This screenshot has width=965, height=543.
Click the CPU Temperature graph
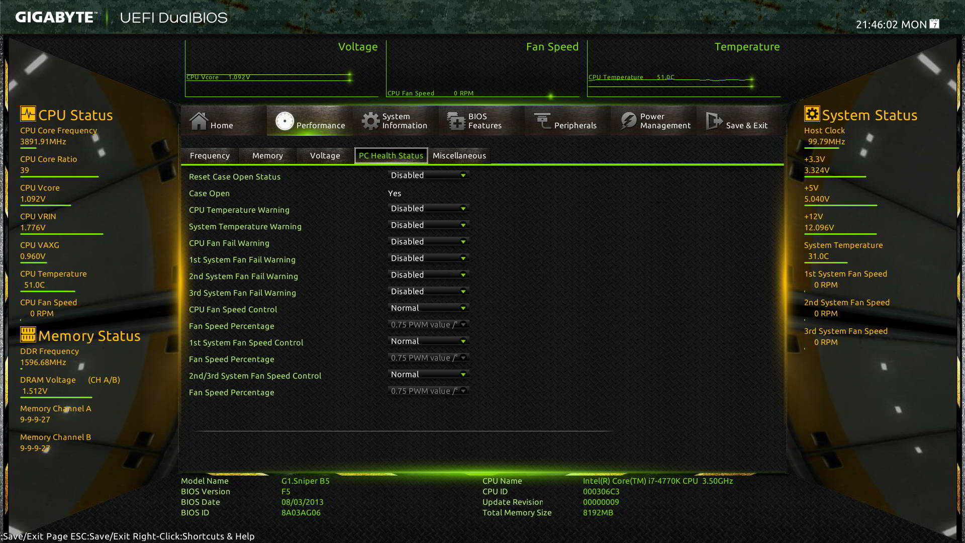[x=684, y=69]
